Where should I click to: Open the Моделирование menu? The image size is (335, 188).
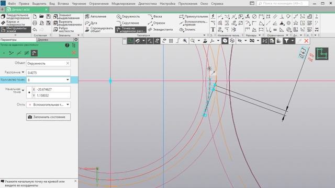[124, 4]
